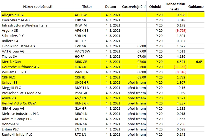Click the ticker 'INW IM'

point(81,25)
